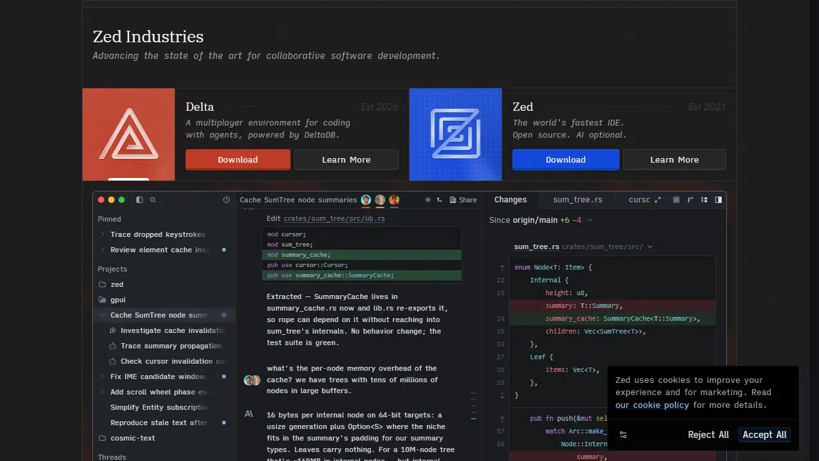Expand the Trace dropped keystrokes thread

pos(102,234)
